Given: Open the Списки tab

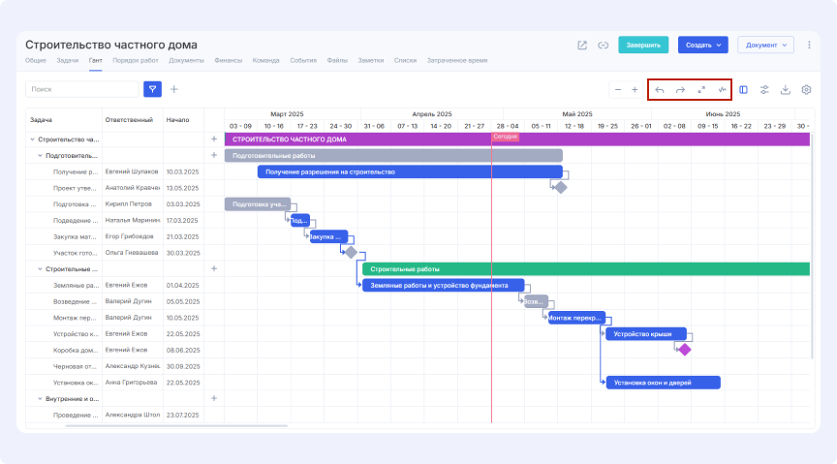Looking at the screenshot, I should pyautogui.click(x=405, y=60).
